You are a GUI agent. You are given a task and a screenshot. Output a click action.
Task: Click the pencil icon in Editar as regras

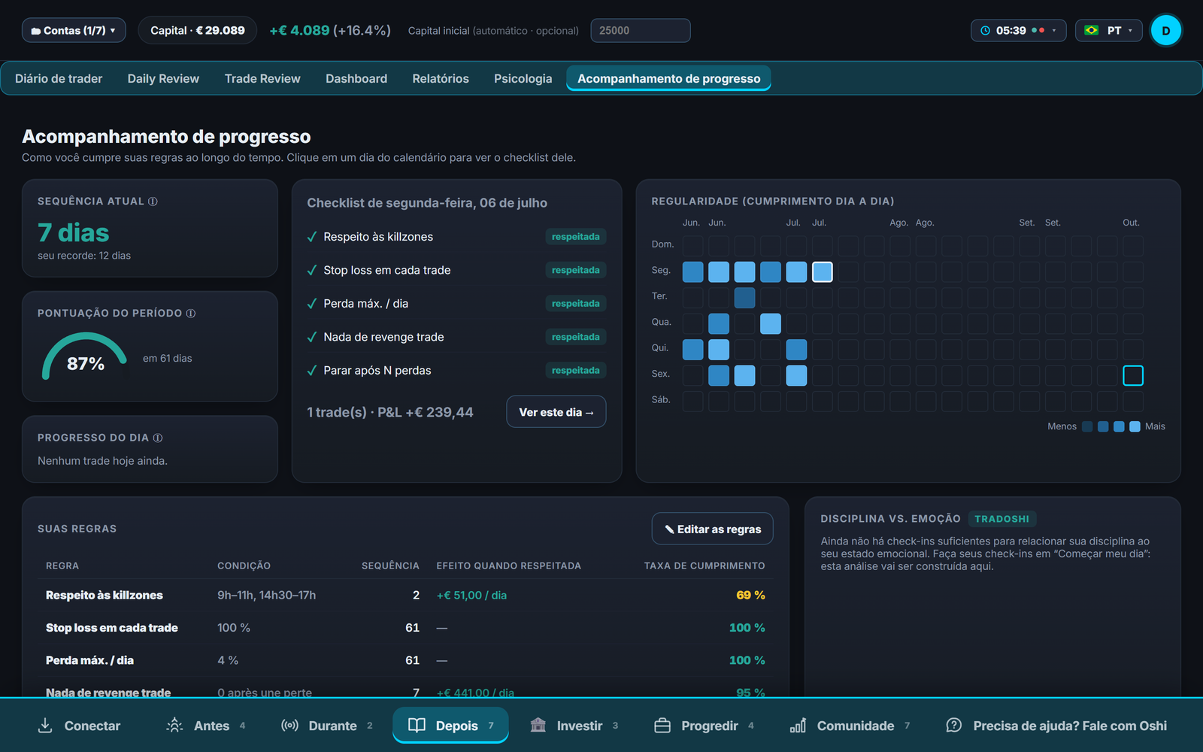(669, 529)
